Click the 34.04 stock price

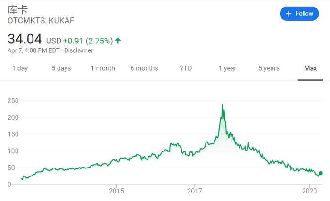[25, 39]
